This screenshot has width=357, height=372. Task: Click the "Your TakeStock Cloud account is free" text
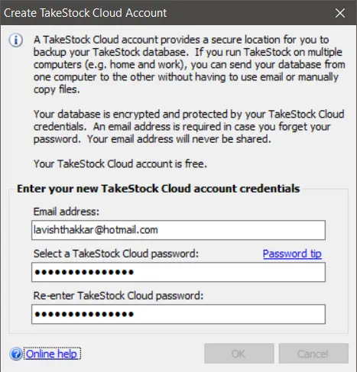pos(120,163)
